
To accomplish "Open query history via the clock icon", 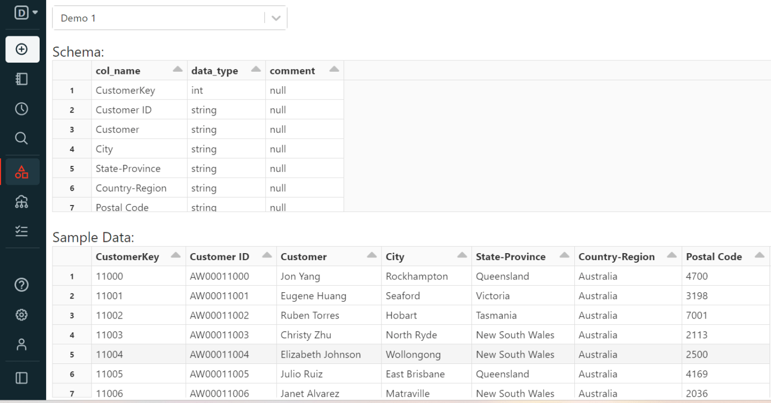I will tap(22, 108).
